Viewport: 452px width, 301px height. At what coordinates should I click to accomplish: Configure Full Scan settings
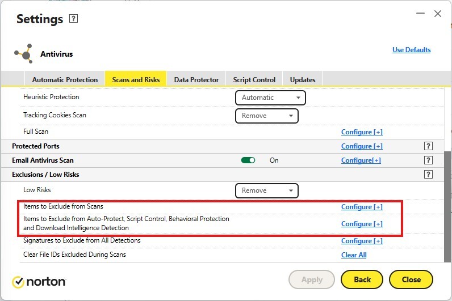click(362, 132)
